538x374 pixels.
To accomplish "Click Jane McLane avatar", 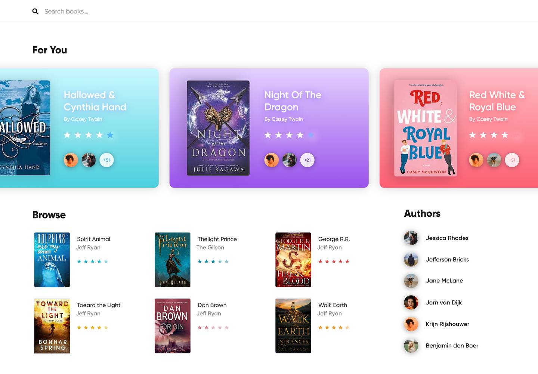I will click(411, 281).
